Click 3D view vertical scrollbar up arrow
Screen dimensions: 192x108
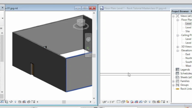coord(94,13)
